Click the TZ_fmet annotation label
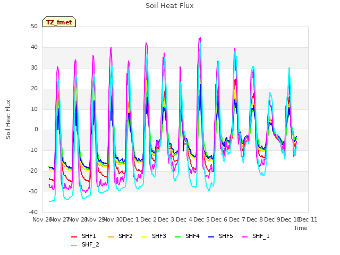This screenshot has width=340, height=255. [59, 22]
